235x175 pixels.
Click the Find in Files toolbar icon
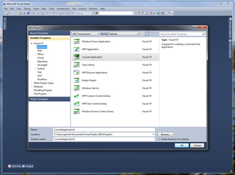[x=96, y=13]
